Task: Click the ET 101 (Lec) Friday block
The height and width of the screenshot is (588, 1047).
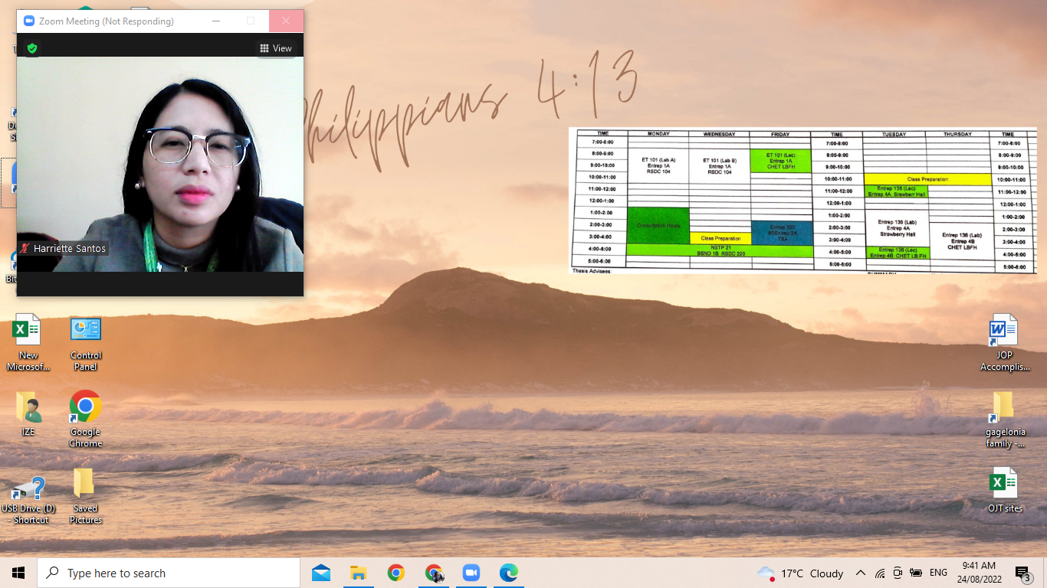Action: click(781, 161)
